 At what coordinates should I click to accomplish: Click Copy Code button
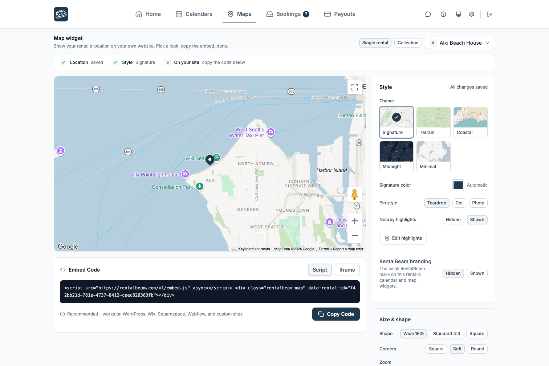point(336,314)
